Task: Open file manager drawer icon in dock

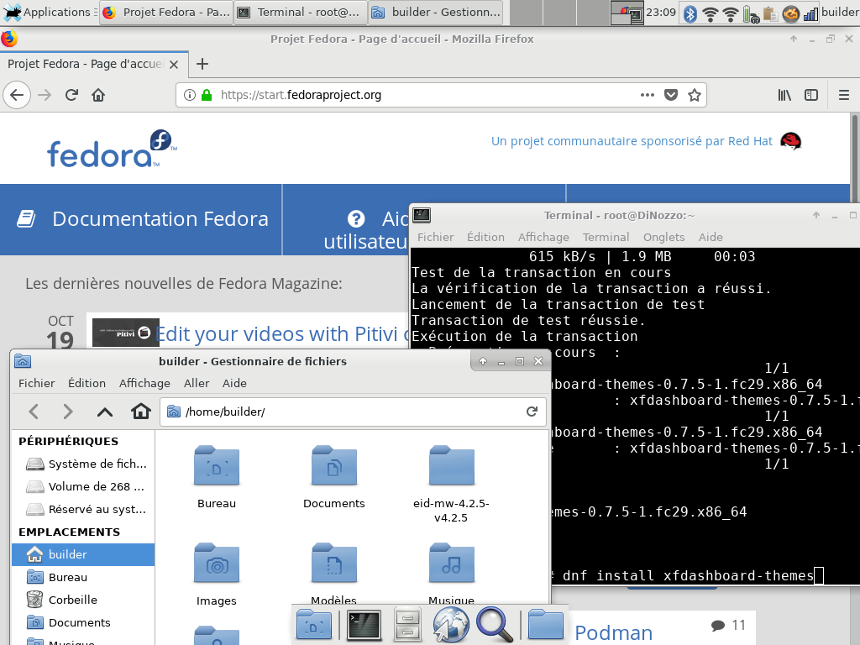Action: coord(407,625)
